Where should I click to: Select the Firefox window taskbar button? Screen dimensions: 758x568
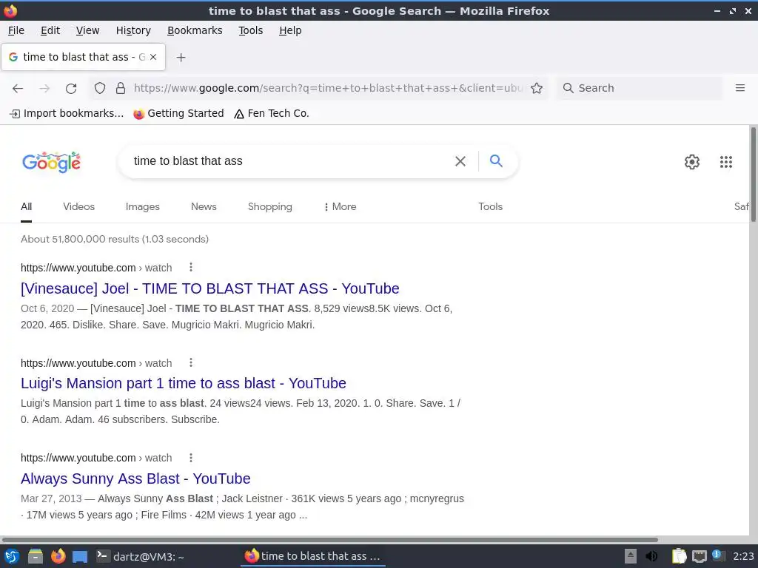pyautogui.click(x=313, y=556)
